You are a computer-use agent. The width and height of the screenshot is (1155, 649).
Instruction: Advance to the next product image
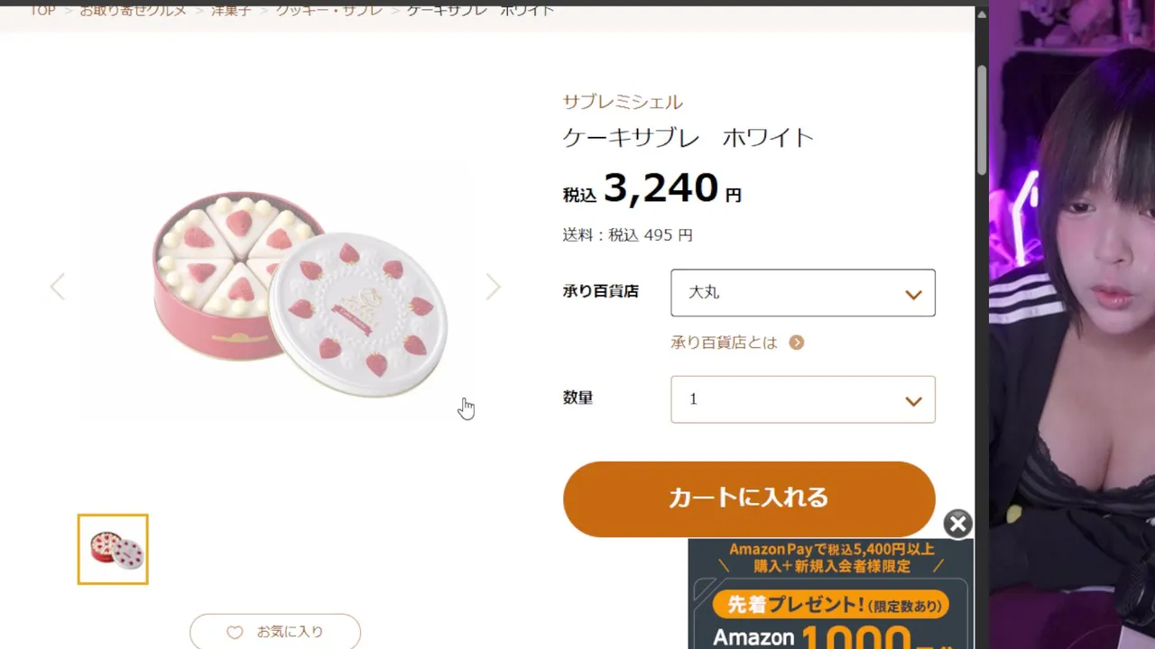493,288
